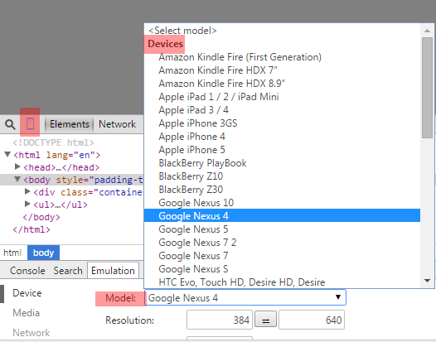Choose Apple iPad 1 / 2 / iPad Mini

[x=282, y=97]
